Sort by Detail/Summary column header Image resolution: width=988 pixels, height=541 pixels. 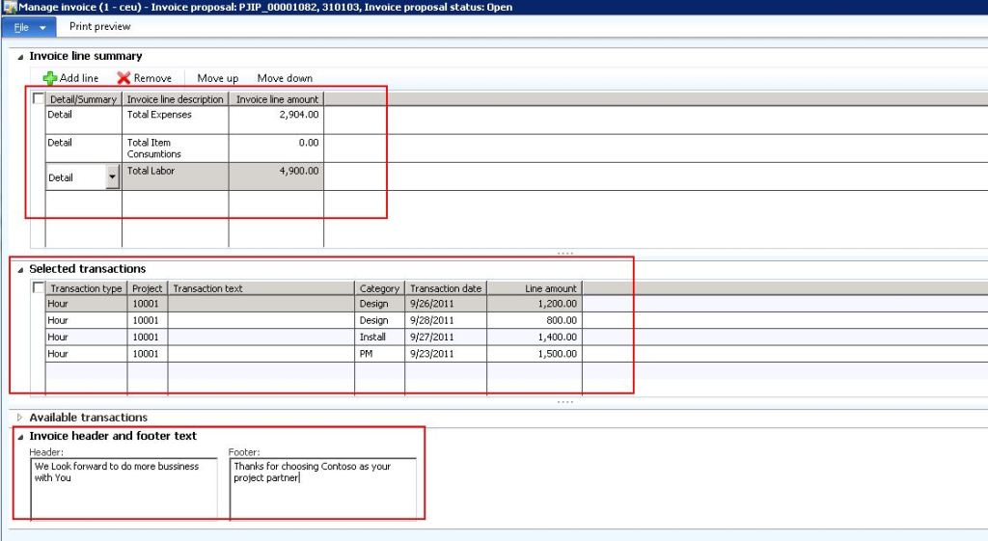point(84,99)
